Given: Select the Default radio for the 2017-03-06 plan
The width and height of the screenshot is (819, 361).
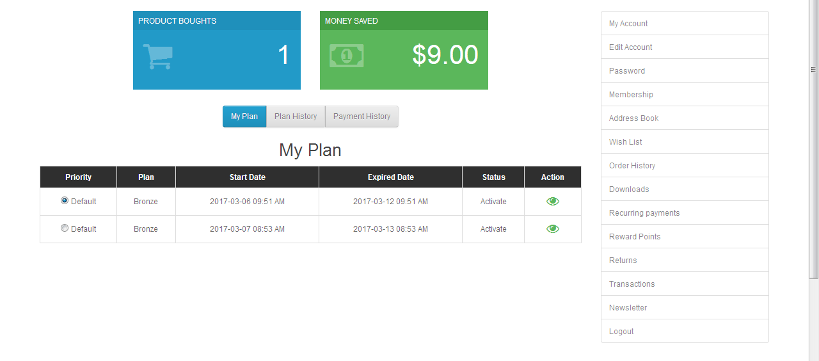Looking at the screenshot, I should 65,200.
